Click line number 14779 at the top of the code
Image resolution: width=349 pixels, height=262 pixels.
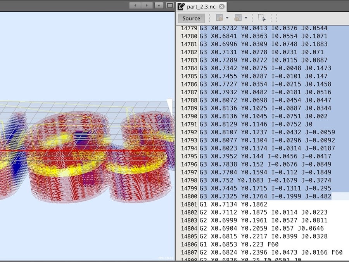pyautogui.click(x=189, y=28)
